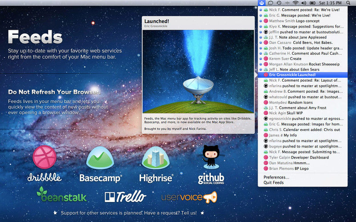This screenshot has height=222, width=356.
Task: Select 'Morgan Allan Knutson Rocket Sheeeeeip'
Action: 303,64
